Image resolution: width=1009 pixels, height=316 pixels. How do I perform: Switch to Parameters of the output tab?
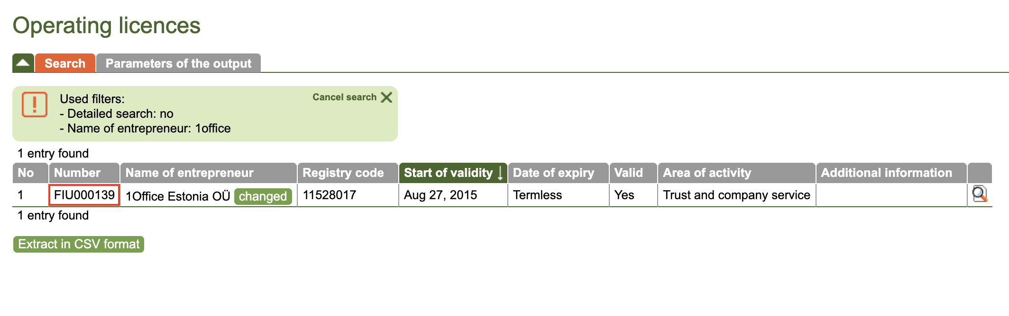click(178, 63)
